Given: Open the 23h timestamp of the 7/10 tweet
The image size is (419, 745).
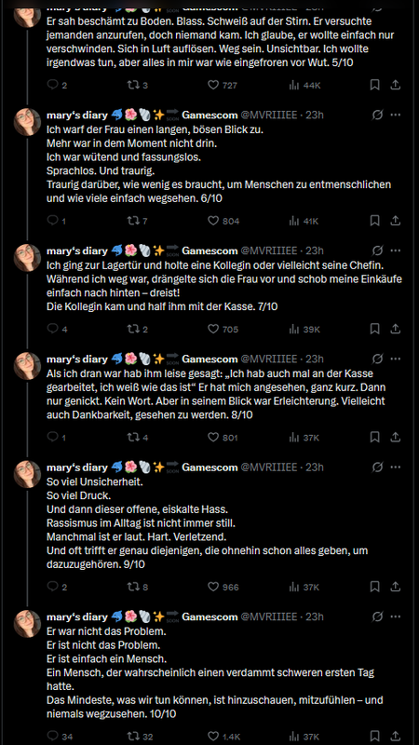Looking at the screenshot, I should [315, 251].
